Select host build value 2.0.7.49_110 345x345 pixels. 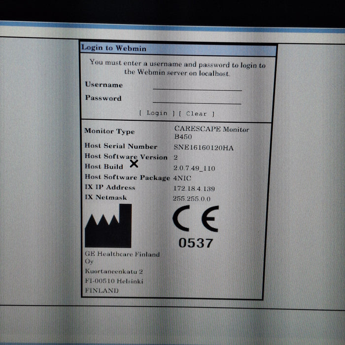194,168
